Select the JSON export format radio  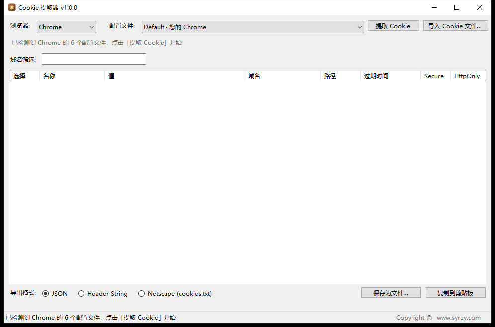point(55,294)
